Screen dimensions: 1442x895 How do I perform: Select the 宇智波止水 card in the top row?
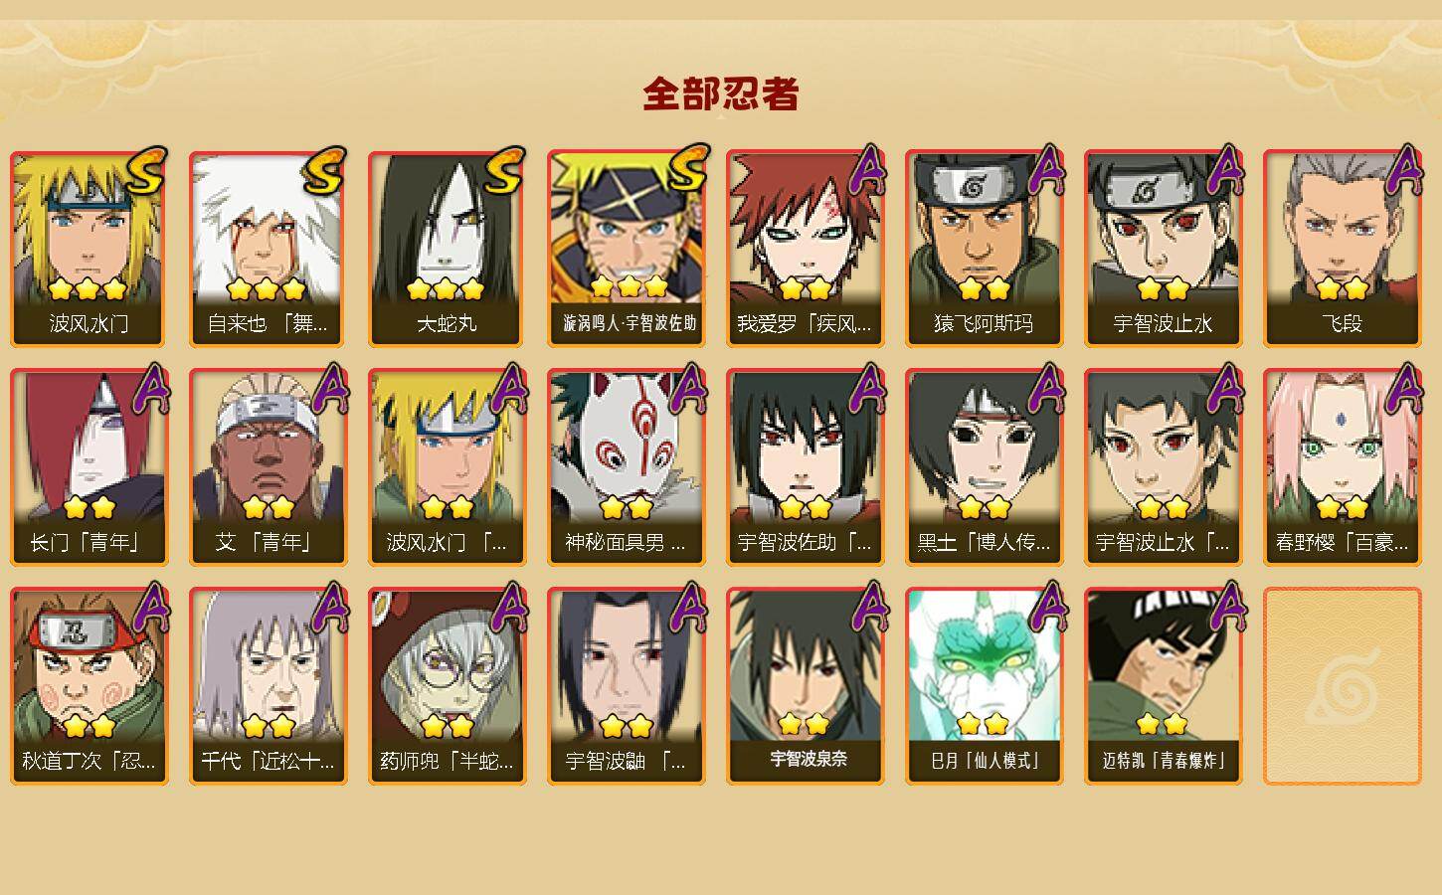pos(1163,249)
